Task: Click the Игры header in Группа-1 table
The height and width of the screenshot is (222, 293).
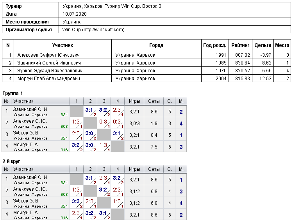Action: pyautogui.click(x=134, y=101)
